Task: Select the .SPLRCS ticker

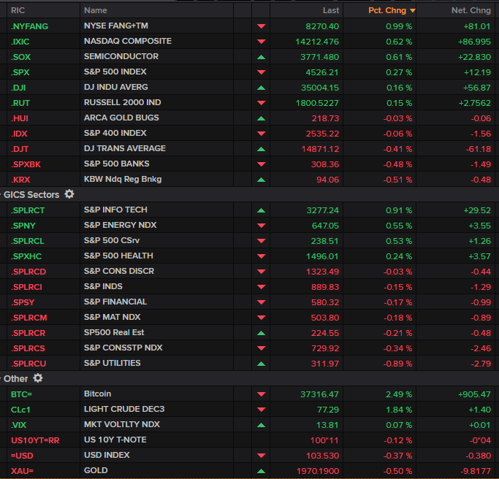Action: (28, 348)
